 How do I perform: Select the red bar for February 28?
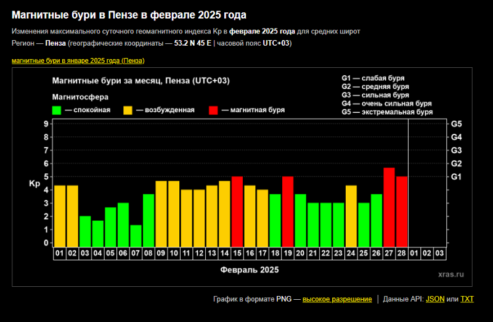point(402,211)
